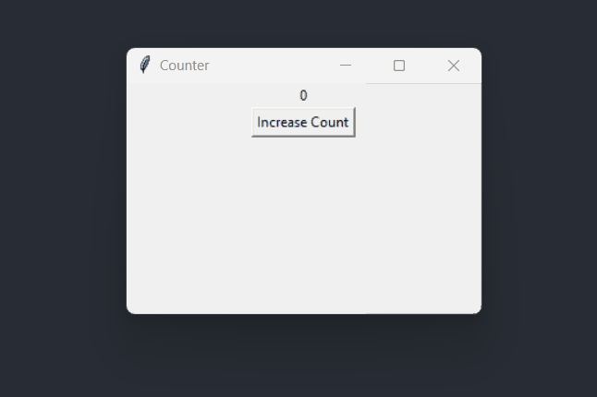Hit the X button in the title bar
Image resolution: width=597 pixels, height=397 pixels.
point(454,66)
